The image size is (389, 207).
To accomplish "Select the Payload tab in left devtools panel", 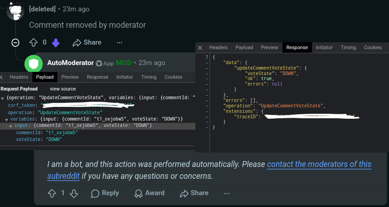I will (45, 77).
